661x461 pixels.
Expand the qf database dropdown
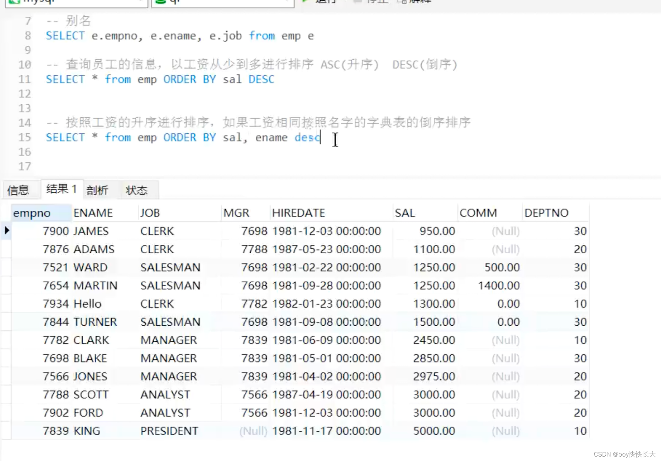(x=287, y=2)
